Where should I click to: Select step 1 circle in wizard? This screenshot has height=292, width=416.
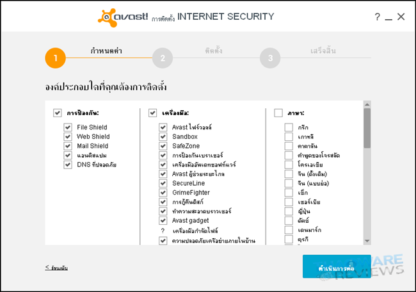(x=56, y=58)
